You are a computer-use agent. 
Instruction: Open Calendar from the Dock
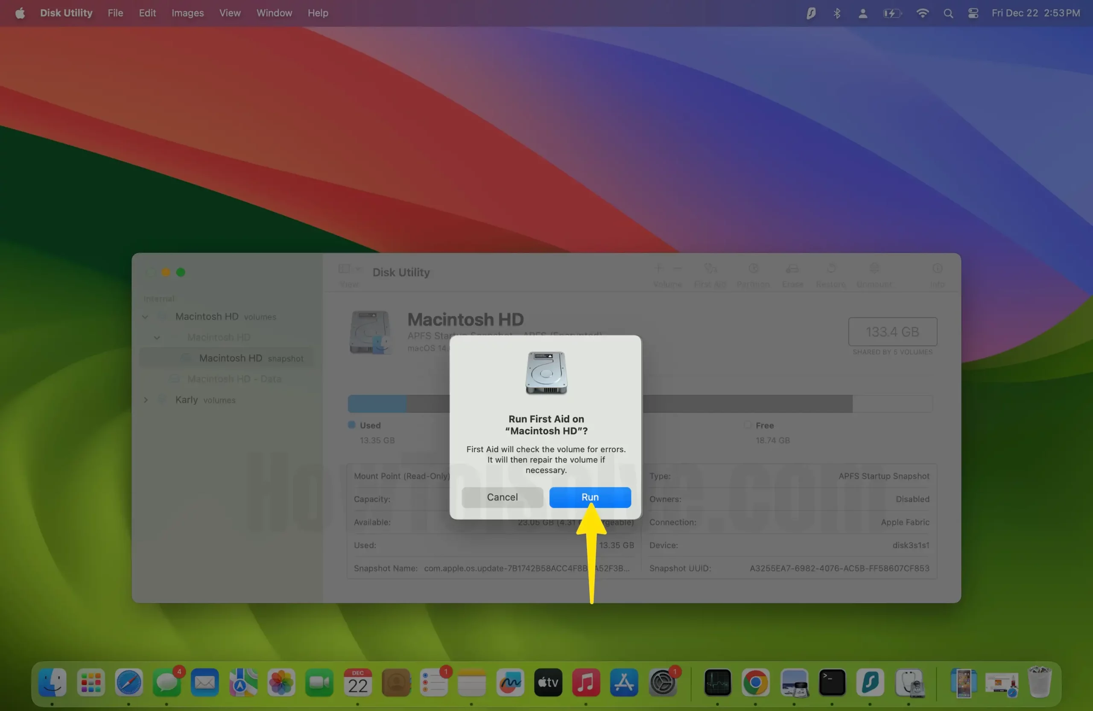coord(357,682)
